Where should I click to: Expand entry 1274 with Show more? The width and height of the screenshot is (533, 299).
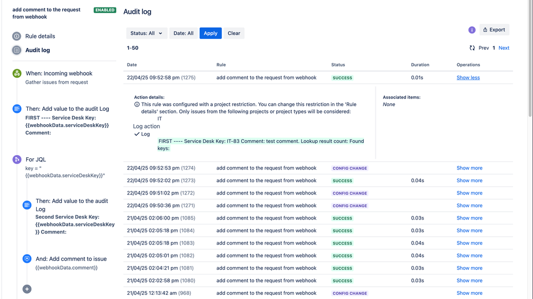coord(470,168)
